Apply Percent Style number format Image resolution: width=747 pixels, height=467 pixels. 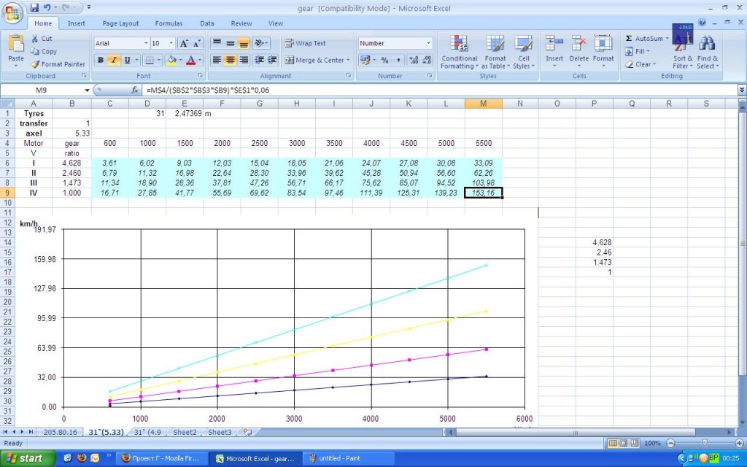click(x=384, y=61)
